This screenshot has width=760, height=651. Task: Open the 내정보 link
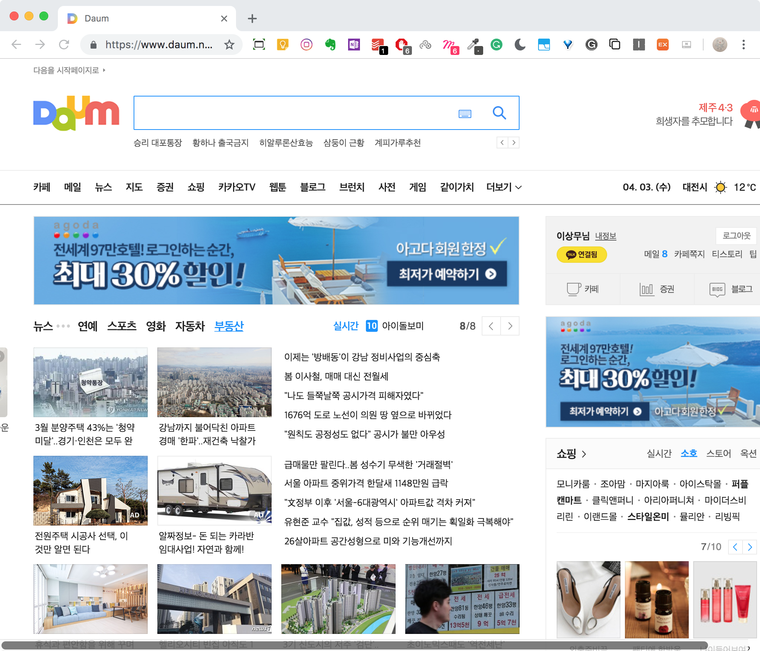(605, 236)
